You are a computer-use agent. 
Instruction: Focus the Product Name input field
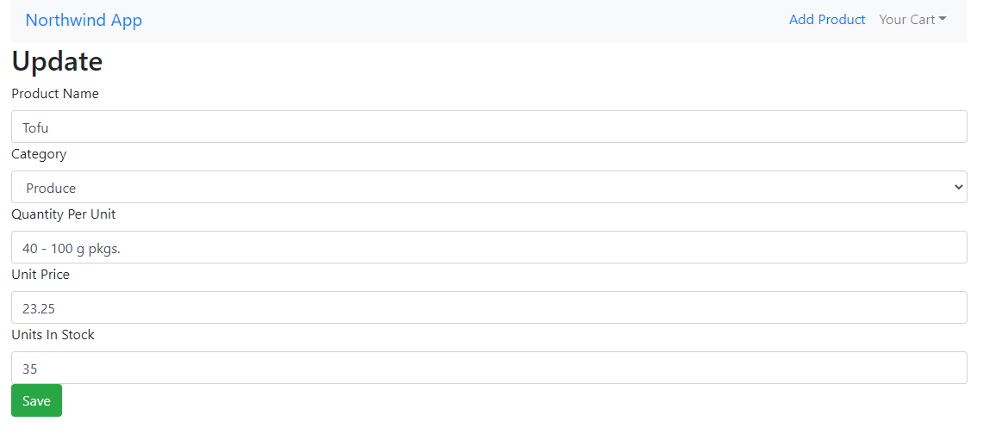click(489, 127)
